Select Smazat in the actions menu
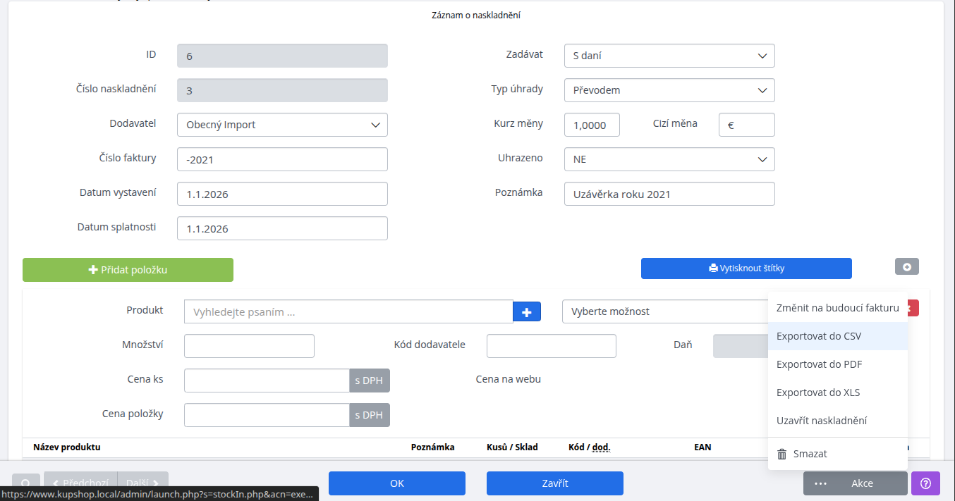Image resolution: width=955 pixels, height=501 pixels. point(837,454)
